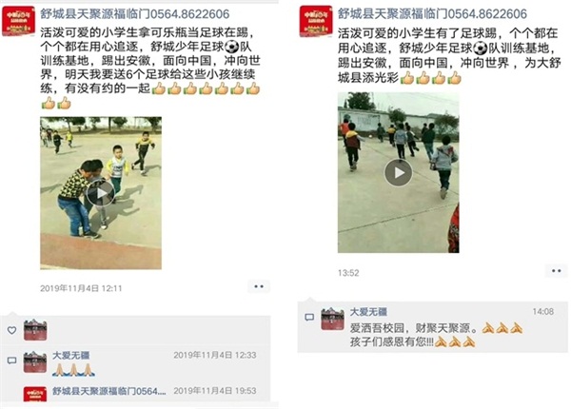Open poster avatar at top of left post
The image size is (571, 409).
click(19, 22)
